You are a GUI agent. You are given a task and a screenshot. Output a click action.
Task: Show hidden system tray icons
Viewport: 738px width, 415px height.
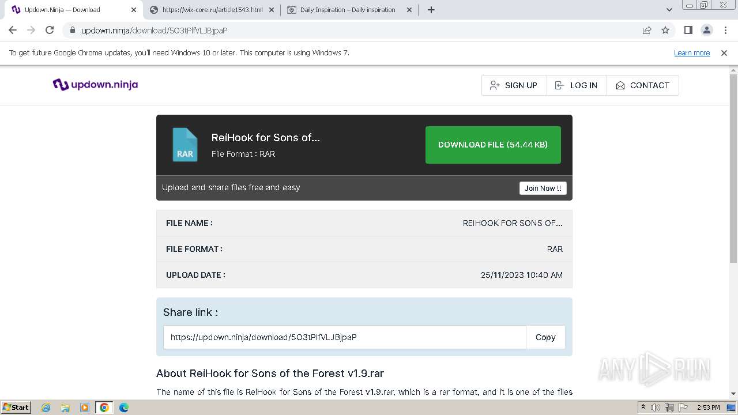click(x=643, y=408)
